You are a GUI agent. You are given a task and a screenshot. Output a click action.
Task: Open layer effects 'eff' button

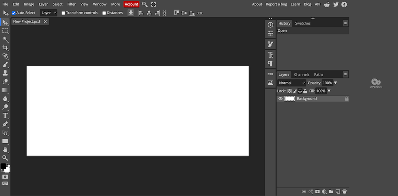point(311,192)
